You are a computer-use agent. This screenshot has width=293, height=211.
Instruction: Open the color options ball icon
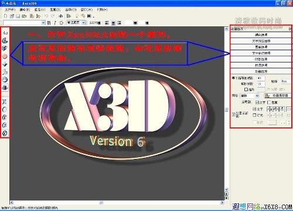pyautogui.click(x=5, y=56)
